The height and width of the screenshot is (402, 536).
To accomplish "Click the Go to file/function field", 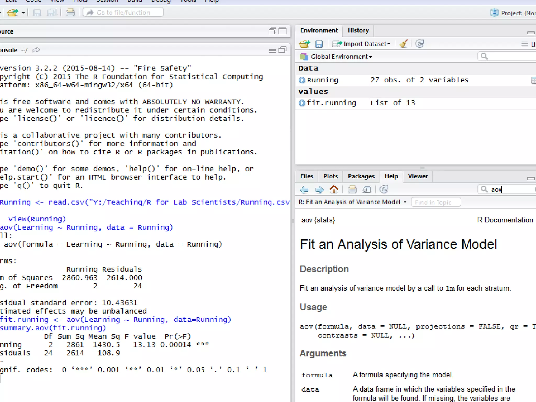I will pyautogui.click(x=123, y=13).
